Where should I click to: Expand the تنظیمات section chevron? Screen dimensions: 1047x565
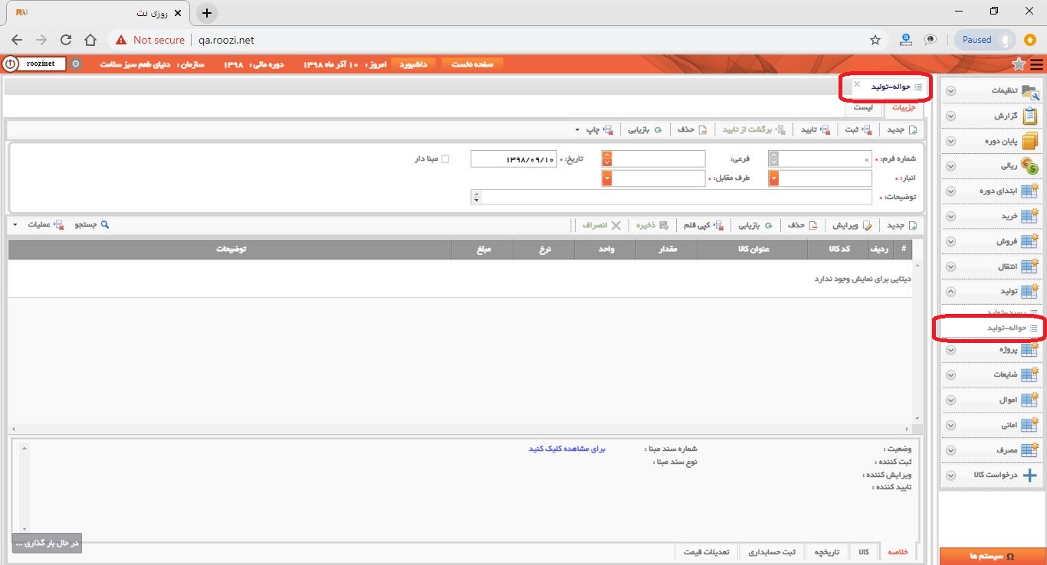[x=950, y=91]
